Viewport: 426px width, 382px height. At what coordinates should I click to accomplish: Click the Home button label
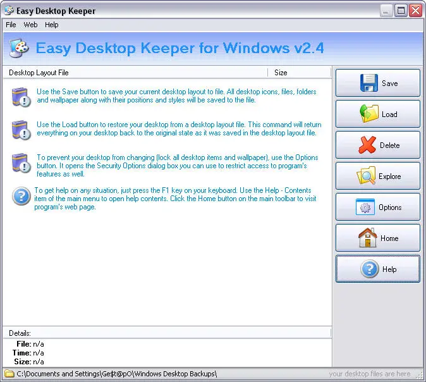[x=389, y=238]
